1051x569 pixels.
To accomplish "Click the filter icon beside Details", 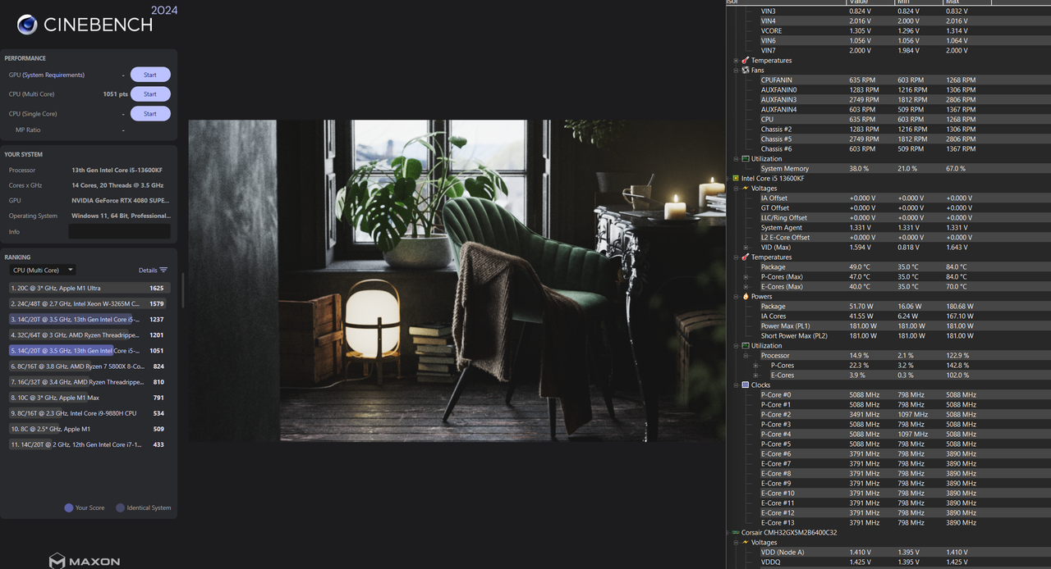I will point(163,270).
